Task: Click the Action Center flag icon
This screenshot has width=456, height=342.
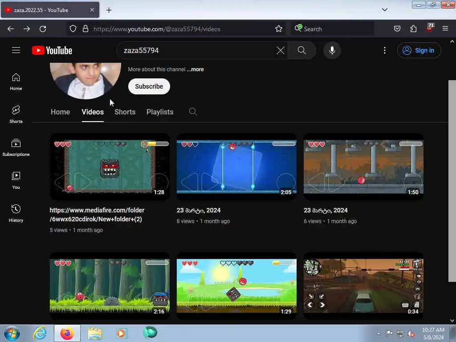Action: pos(389,334)
